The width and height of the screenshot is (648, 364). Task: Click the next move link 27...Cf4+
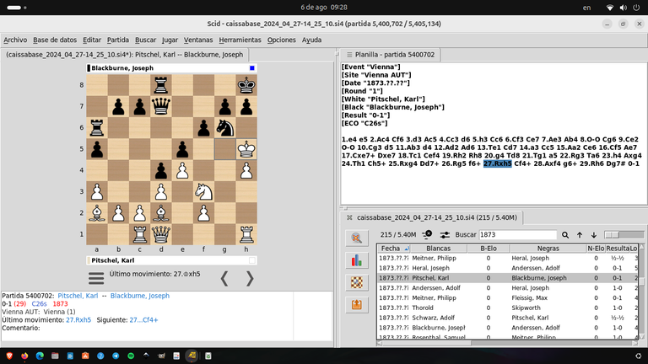(x=143, y=320)
